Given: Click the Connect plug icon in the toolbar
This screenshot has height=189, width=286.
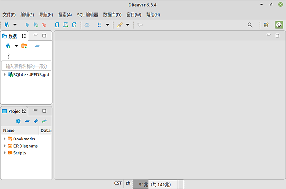Looking at the screenshot, I should [x=27, y=25].
